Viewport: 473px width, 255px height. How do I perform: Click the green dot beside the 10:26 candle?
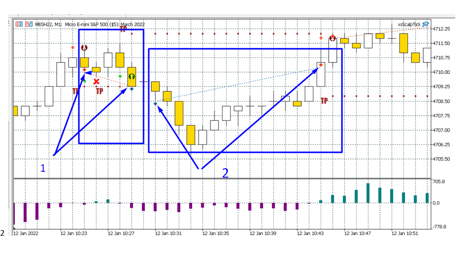(120, 76)
